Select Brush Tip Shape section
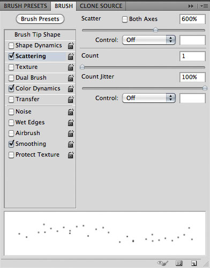Viewport: 210px width, 268px height. [37, 34]
